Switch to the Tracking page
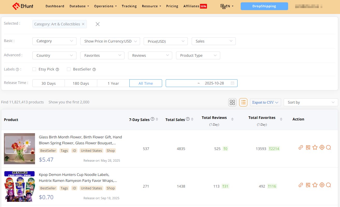The width and height of the screenshot is (340, 207). click(x=129, y=6)
